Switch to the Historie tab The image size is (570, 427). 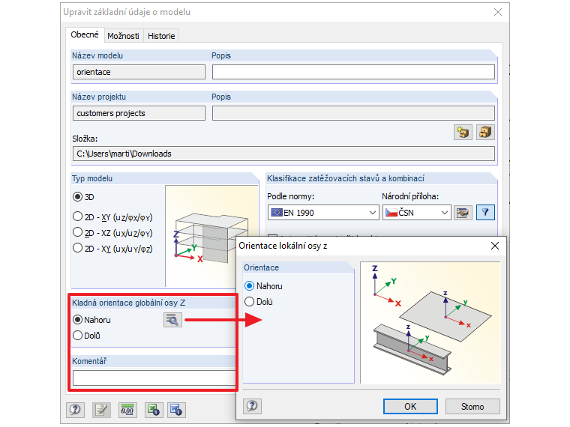tap(161, 36)
